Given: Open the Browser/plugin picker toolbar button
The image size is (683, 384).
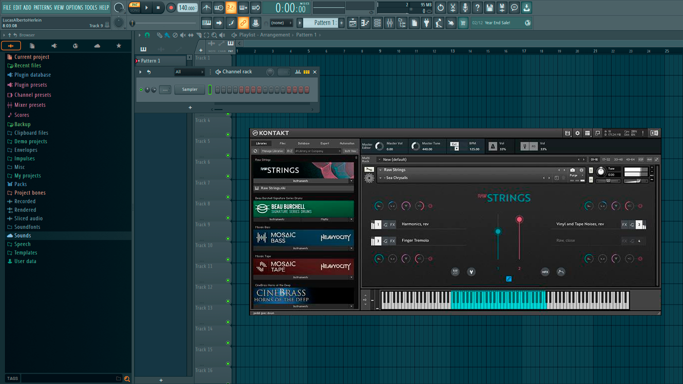Looking at the screenshot, I should pos(402,23).
